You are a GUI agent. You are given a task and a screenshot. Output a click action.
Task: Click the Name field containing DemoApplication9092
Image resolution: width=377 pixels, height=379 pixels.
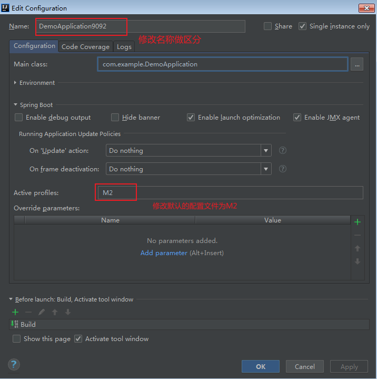click(141, 26)
